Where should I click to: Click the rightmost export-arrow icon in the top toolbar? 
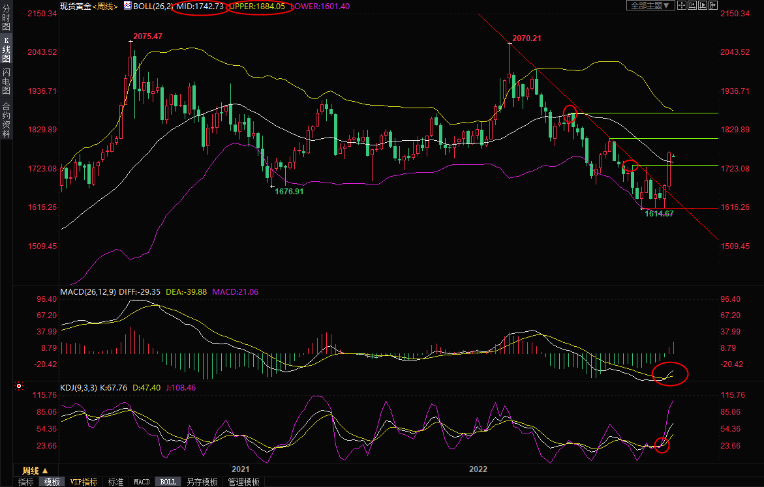click(712, 6)
